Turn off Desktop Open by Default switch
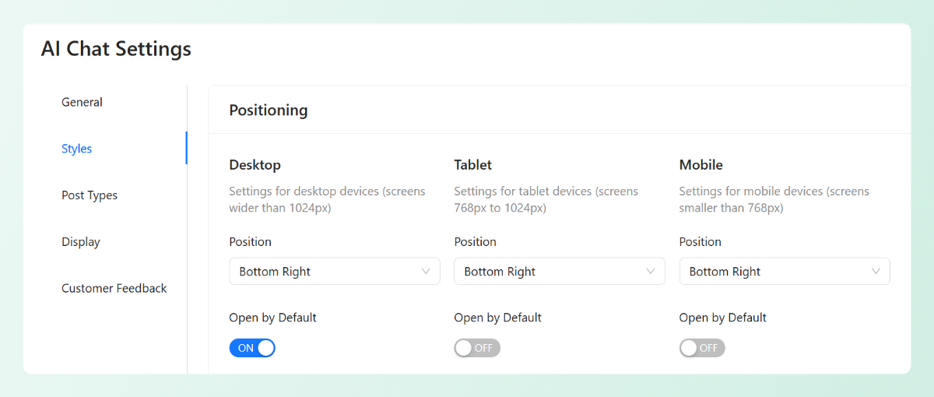Image resolution: width=934 pixels, height=397 pixels. 252,348
